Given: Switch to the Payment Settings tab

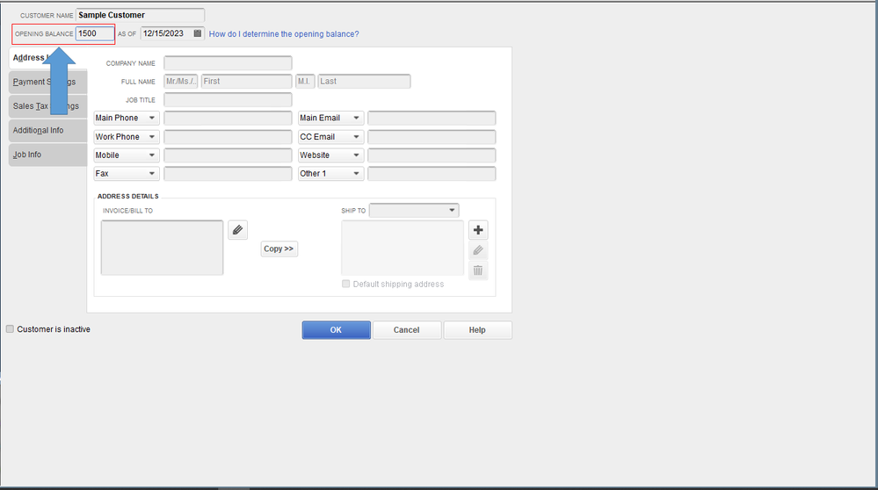Looking at the screenshot, I should point(47,82).
